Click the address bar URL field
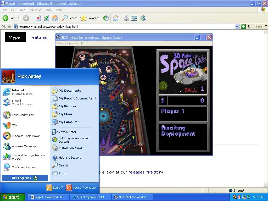The image size is (268, 201). 126,26
